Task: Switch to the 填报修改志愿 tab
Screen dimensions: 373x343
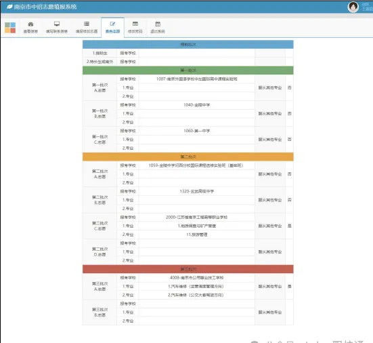Action: point(87,28)
